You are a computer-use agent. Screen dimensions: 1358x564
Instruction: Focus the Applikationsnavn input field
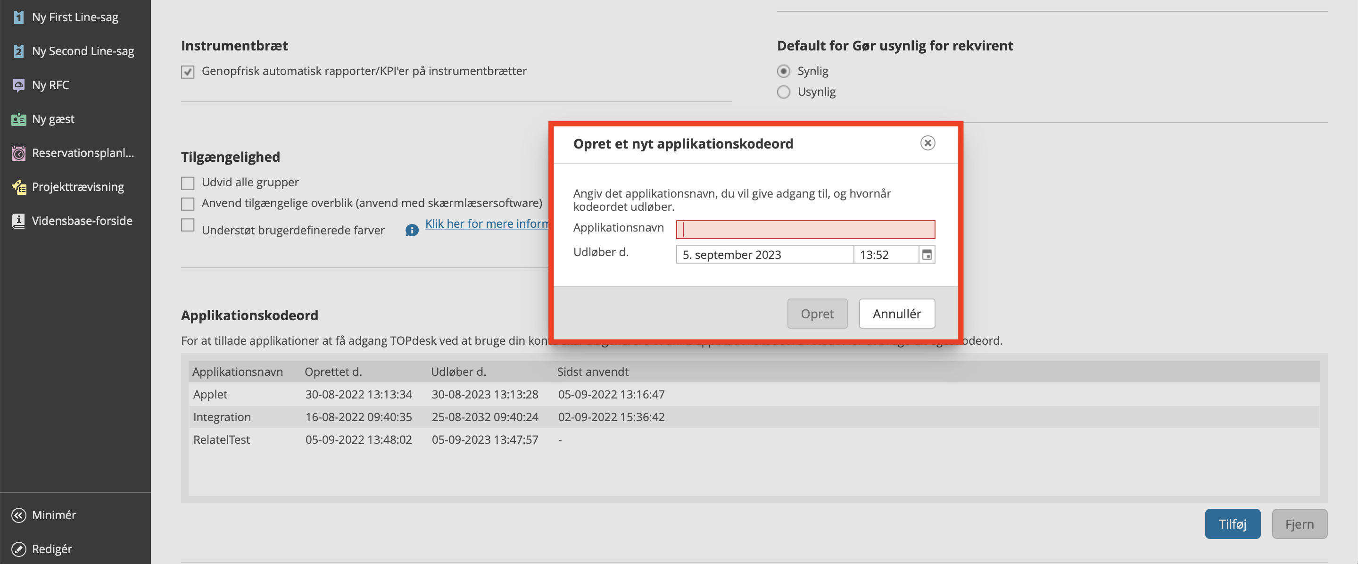coord(805,229)
